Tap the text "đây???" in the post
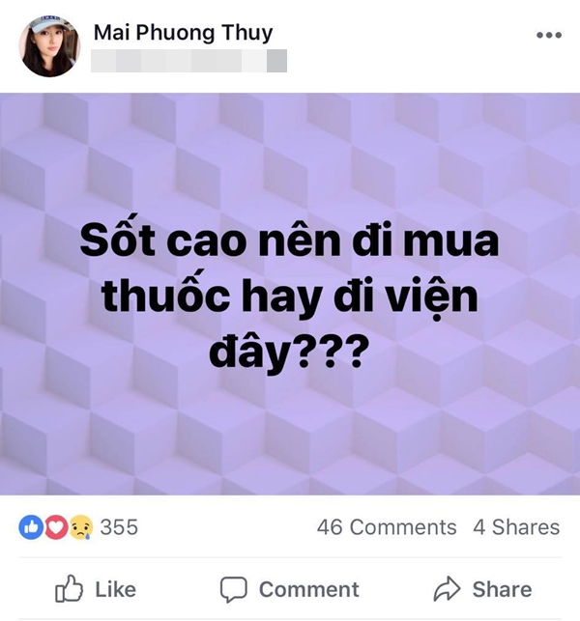 [x=286, y=351]
